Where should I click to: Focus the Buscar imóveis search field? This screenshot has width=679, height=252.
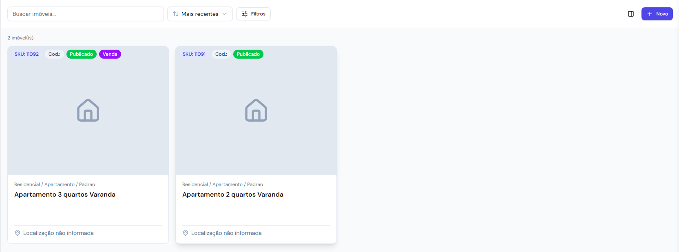[x=86, y=14]
